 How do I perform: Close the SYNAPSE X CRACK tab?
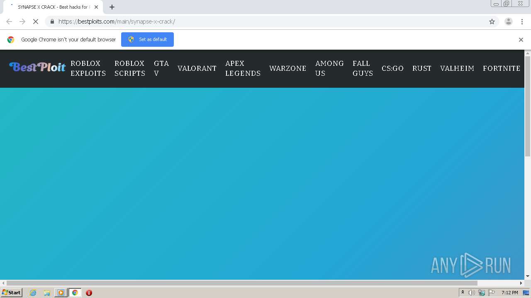point(96,7)
